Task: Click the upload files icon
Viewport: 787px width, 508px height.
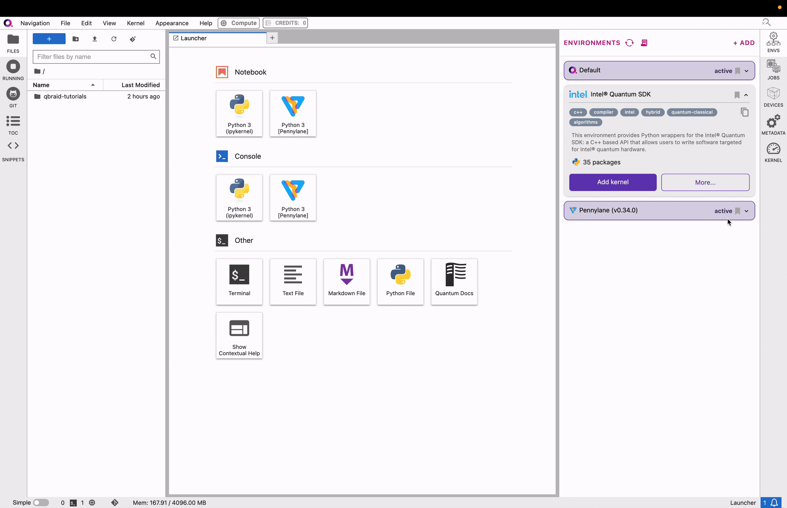Action: [95, 39]
